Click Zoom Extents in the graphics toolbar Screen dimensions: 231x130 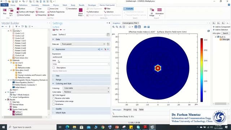pos(124,27)
